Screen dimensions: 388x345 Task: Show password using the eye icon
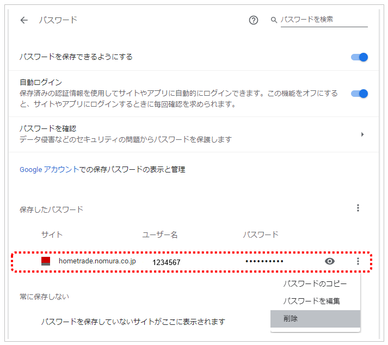[x=329, y=262]
